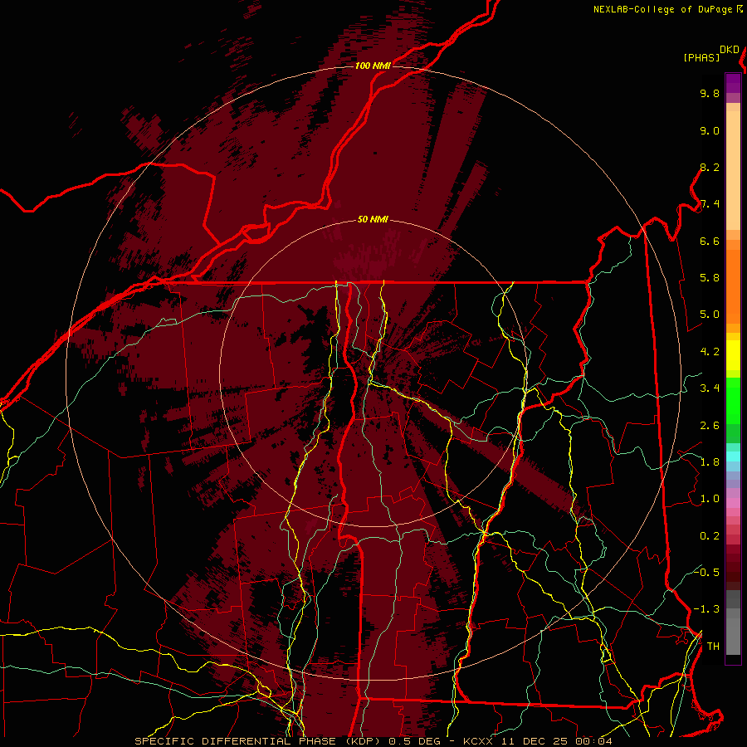Pick the yellow color bar segment
This screenshot has width=747, height=747.
(733, 355)
